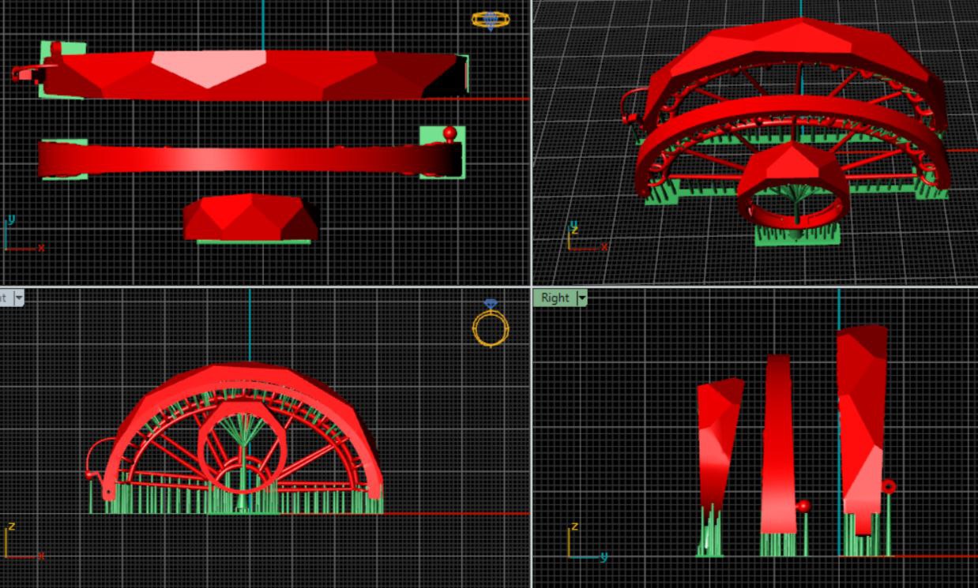Click the upright gold ring icon in the front viewport

click(x=491, y=325)
